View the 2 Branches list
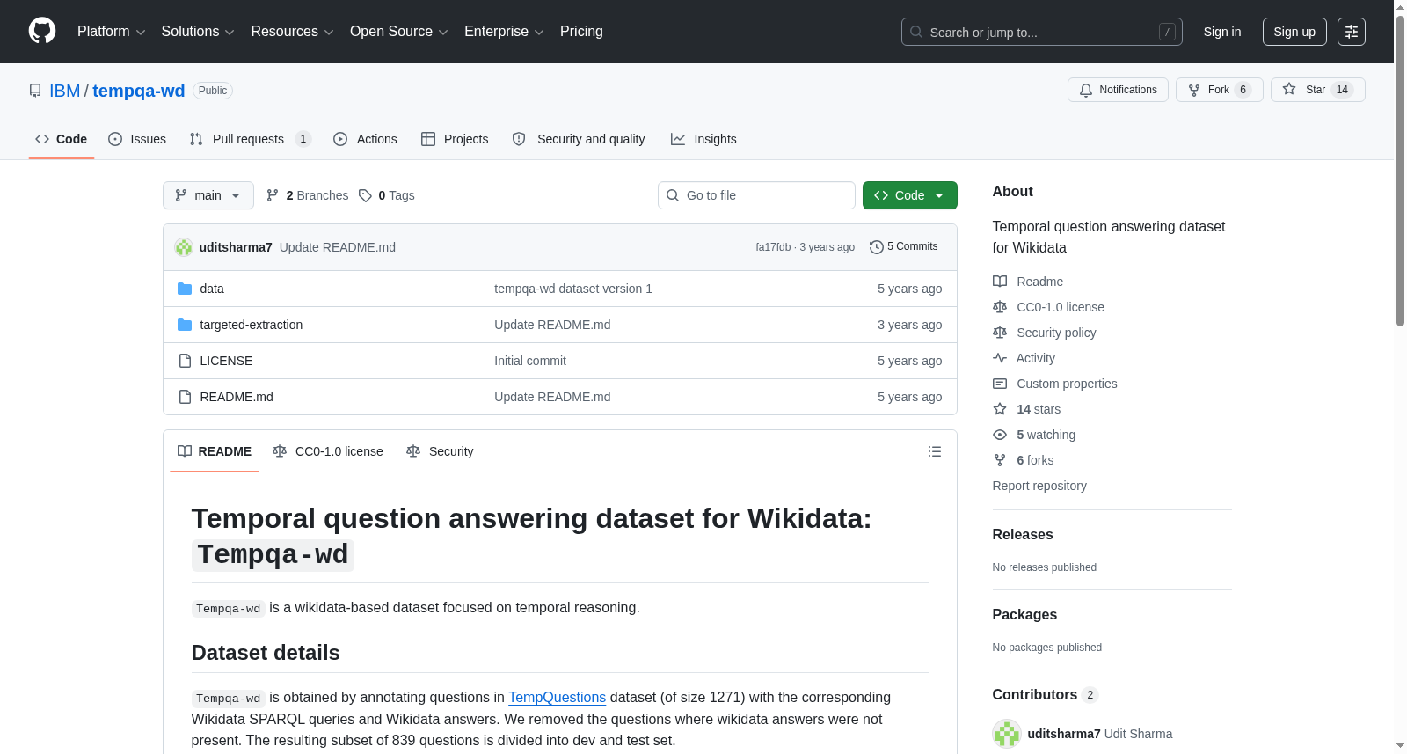 [307, 195]
